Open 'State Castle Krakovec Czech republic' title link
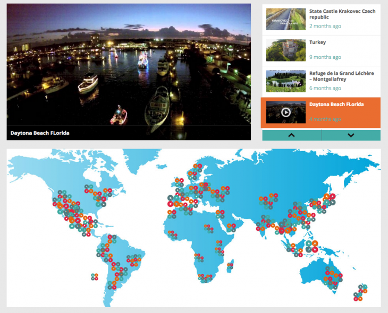Image resolution: width=388 pixels, height=313 pixels. pyautogui.click(x=342, y=14)
